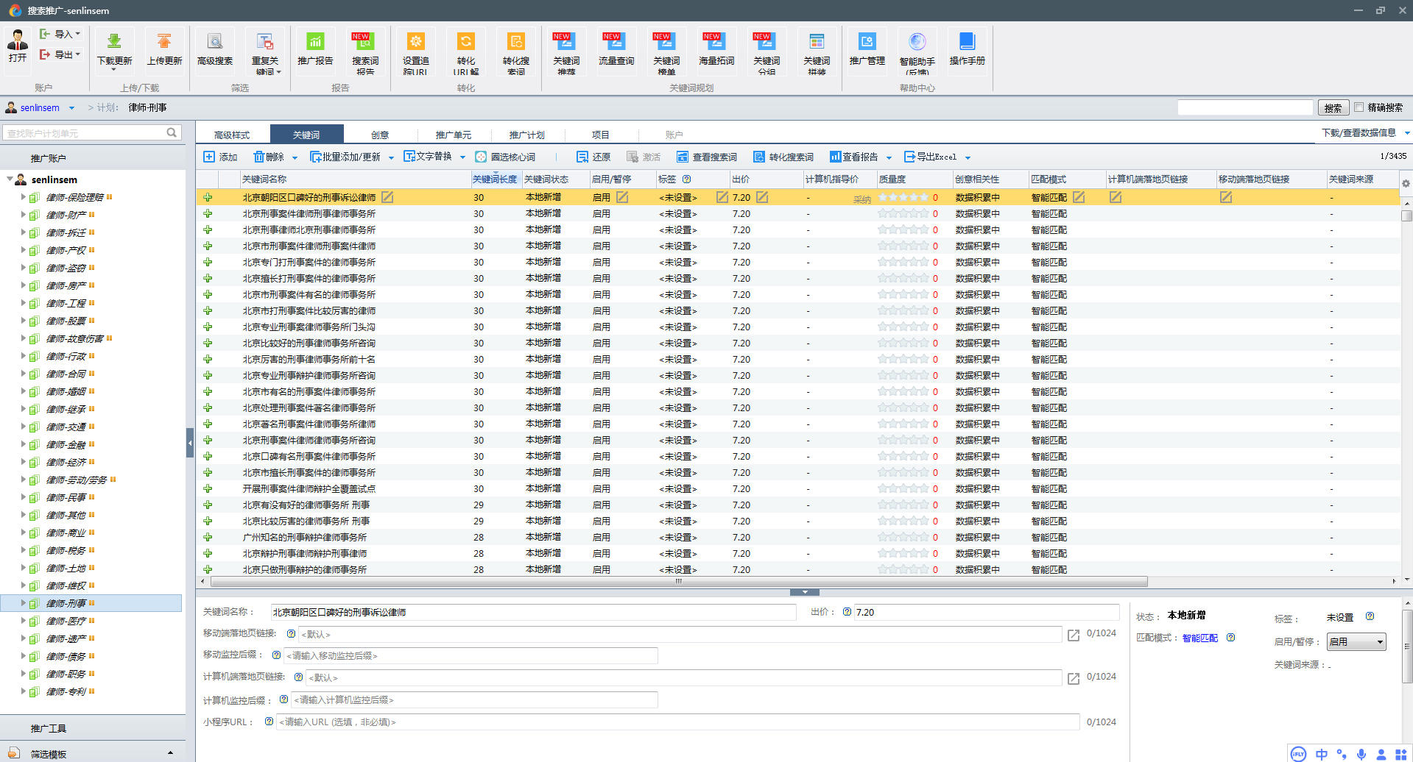This screenshot has height=762, width=1413.
Task: Click the 流量查询 traffic query icon
Action: (616, 43)
